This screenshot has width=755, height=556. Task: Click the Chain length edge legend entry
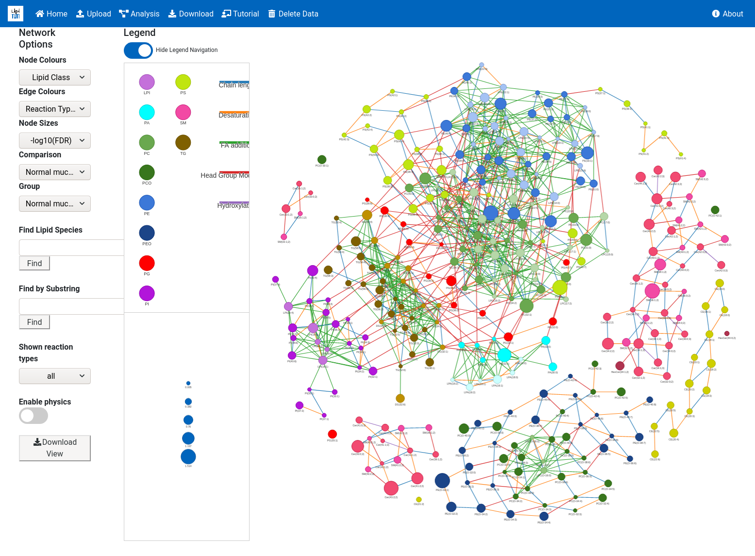(234, 84)
